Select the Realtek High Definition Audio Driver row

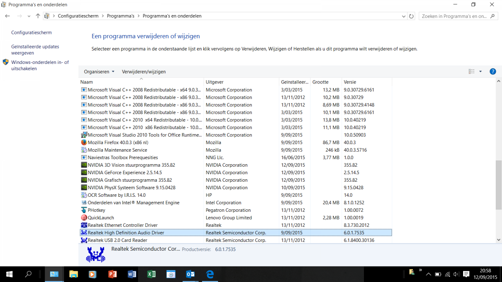236,233
